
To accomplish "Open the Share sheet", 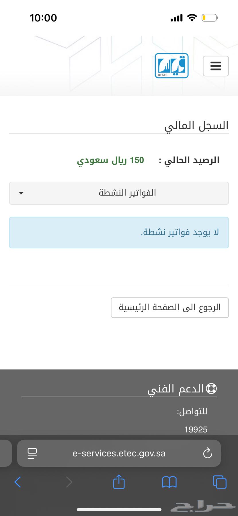I will click(119, 482).
